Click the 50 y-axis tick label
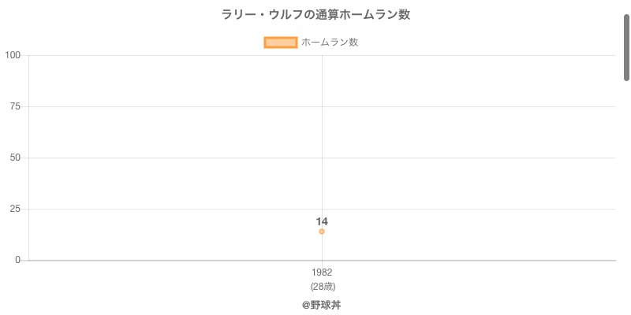Viewport: 631px width, 315px height. tap(16, 157)
